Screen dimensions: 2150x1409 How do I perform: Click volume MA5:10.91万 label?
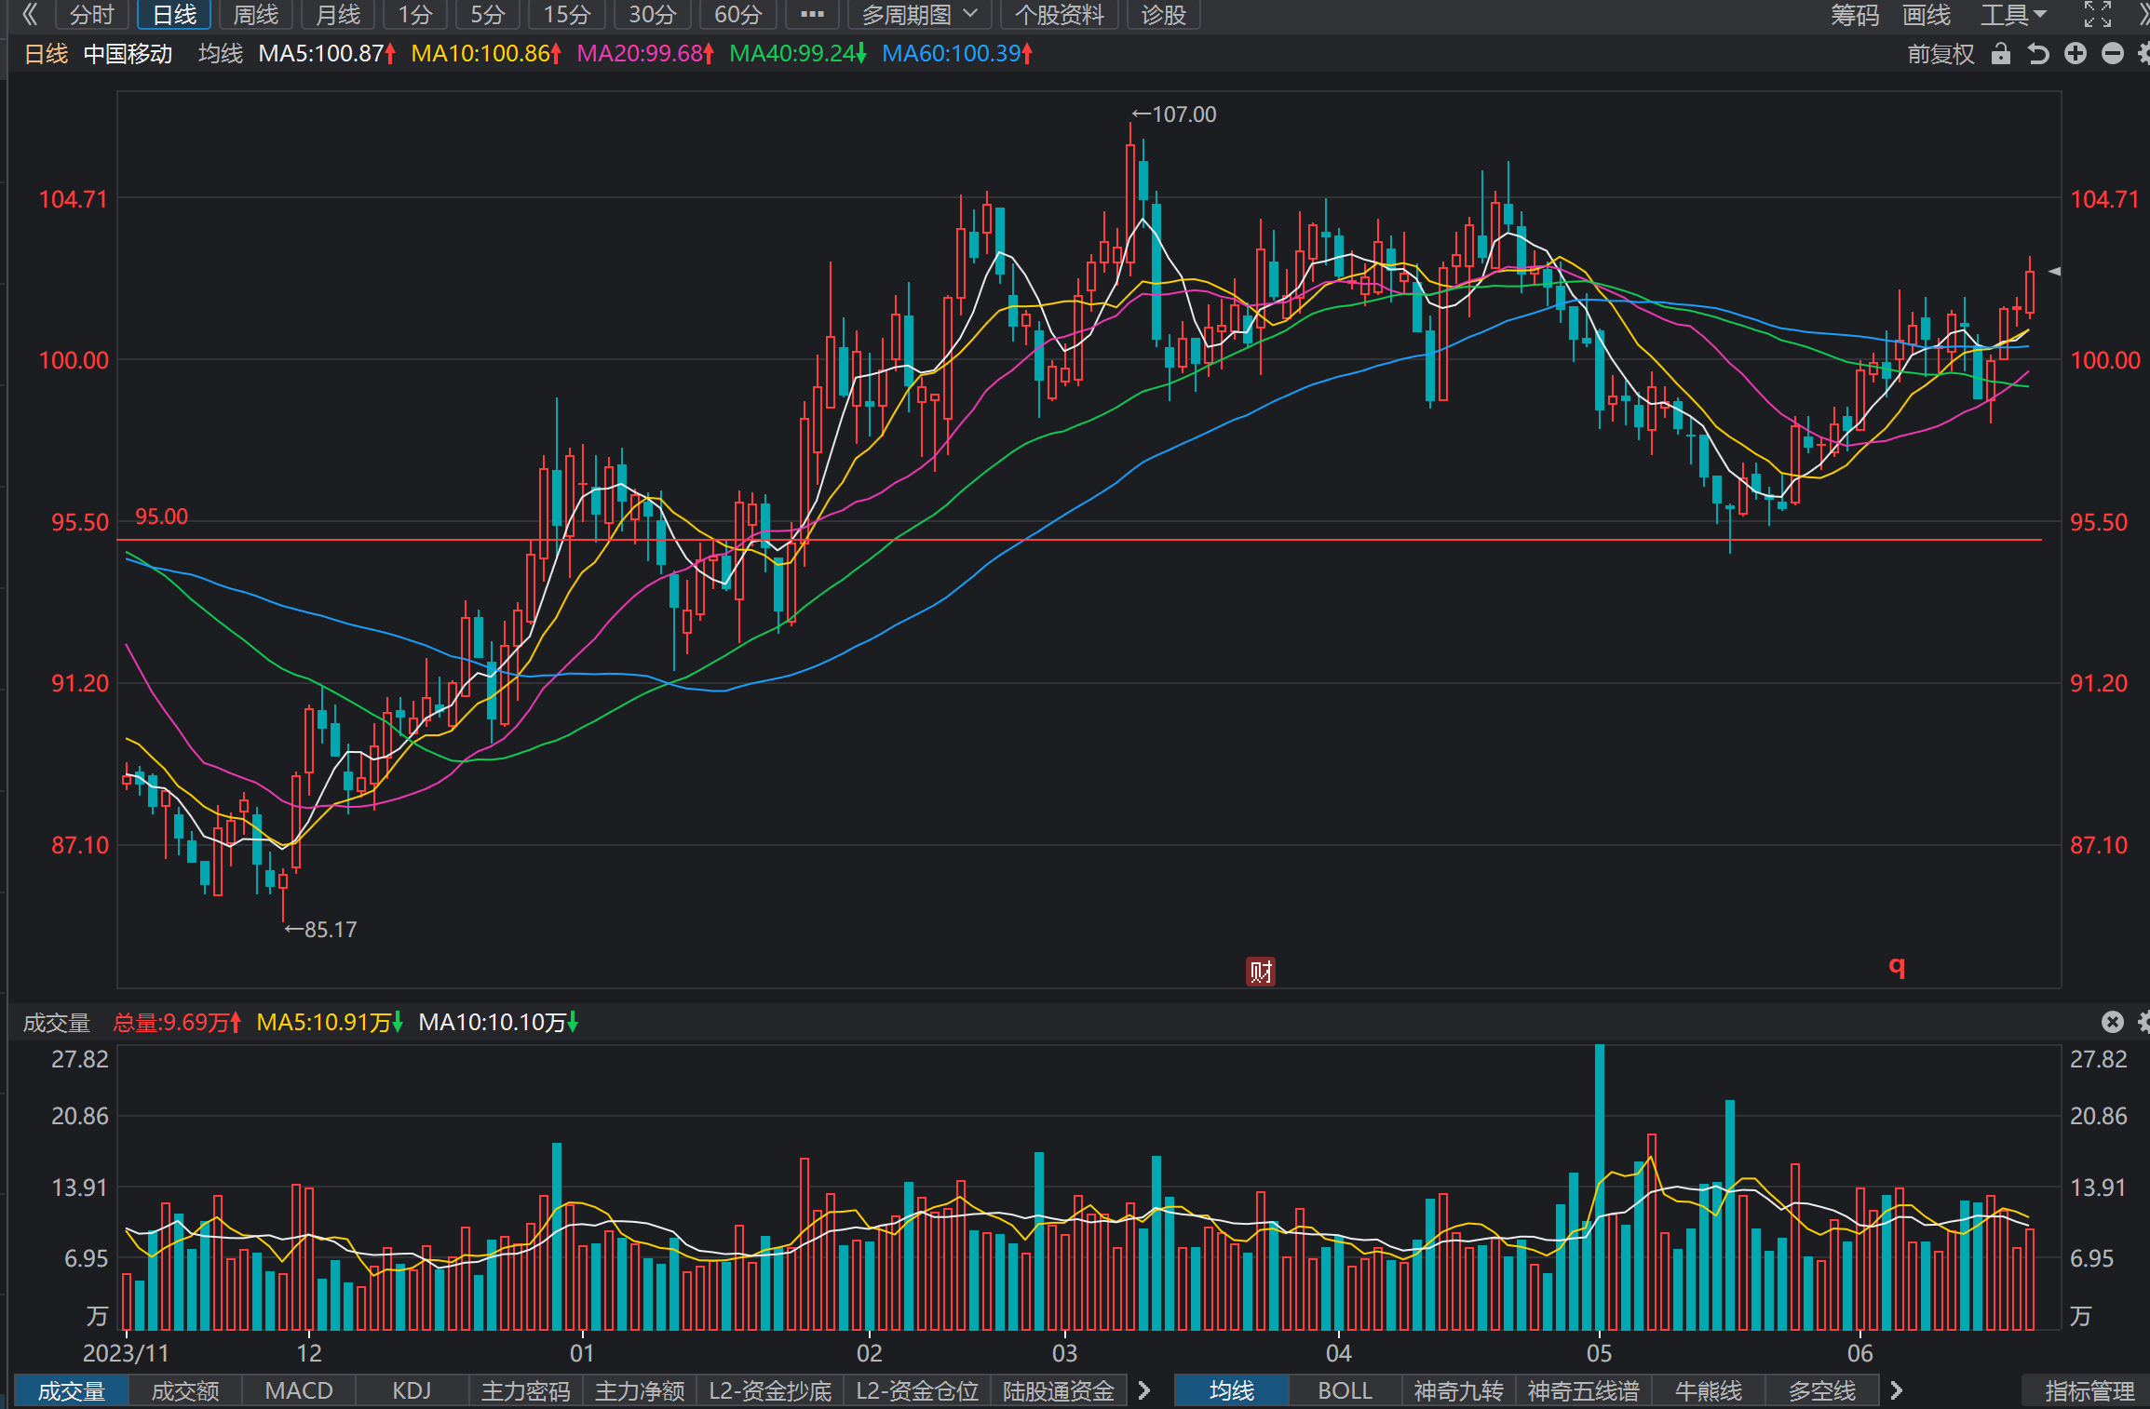coord(330,1023)
